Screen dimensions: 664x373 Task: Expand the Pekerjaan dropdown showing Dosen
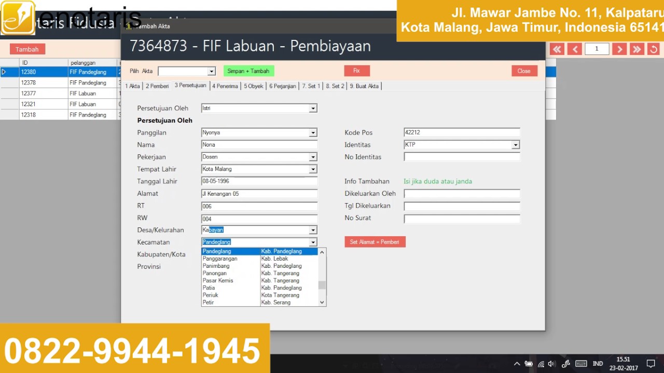[x=313, y=157]
